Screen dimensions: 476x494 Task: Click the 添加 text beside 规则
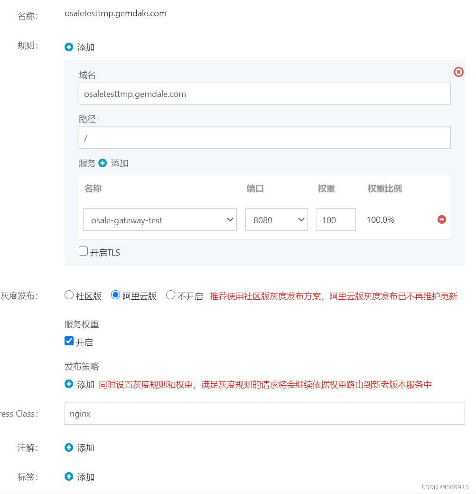pyautogui.click(x=86, y=47)
